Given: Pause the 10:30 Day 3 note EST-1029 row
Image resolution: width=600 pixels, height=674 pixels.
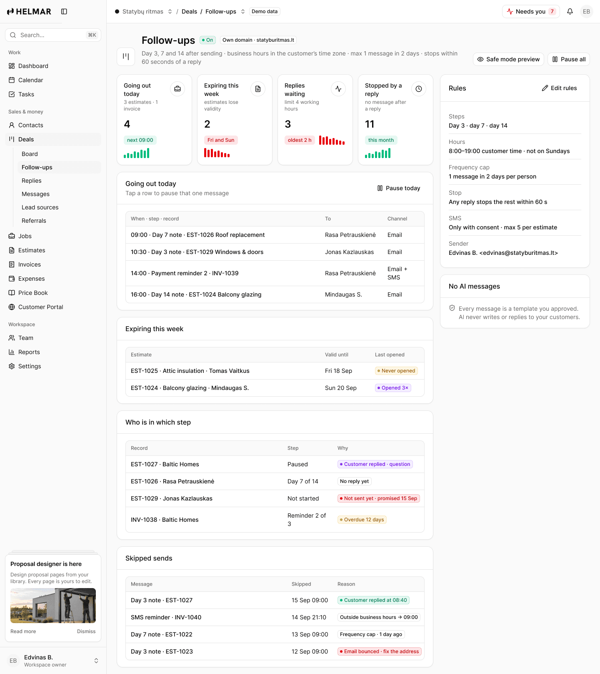Looking at the screenshot, I should point(275,252).
